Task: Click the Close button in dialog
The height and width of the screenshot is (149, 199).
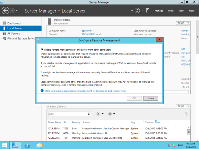Action: pyautogui.click(x=151, y=98)
